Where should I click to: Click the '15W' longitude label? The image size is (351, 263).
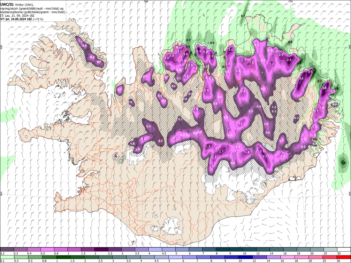point(290,1)
